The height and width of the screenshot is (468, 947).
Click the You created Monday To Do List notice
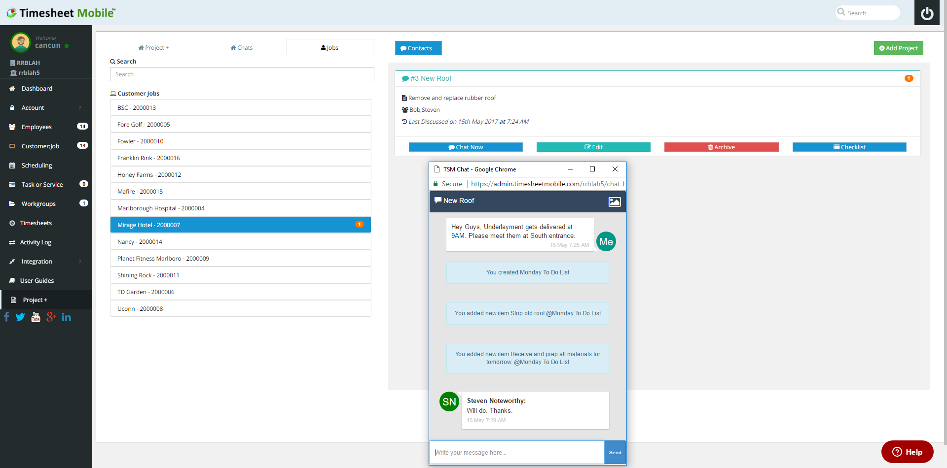click(x=528, y=272)
